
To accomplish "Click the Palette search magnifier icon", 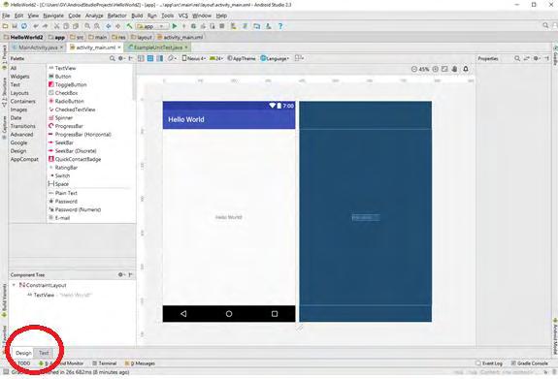I will point(113,58).
